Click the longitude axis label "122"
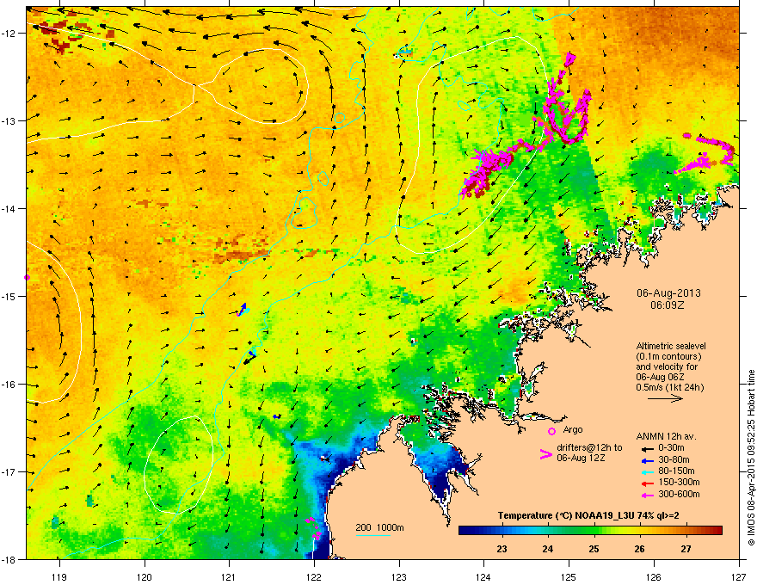 [314, 576]
